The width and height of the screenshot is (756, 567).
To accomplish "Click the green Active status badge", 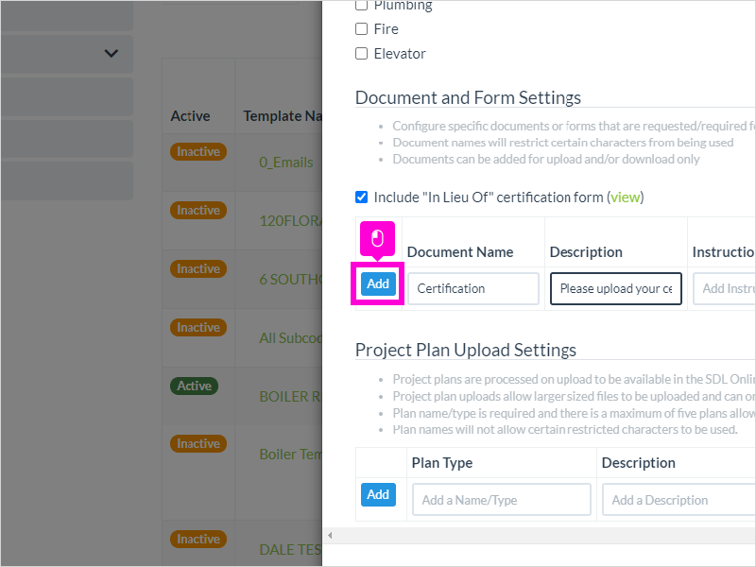I will (x=195, y=386).
